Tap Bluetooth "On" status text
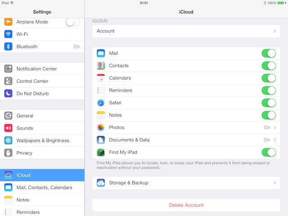 tap(77, 47)
